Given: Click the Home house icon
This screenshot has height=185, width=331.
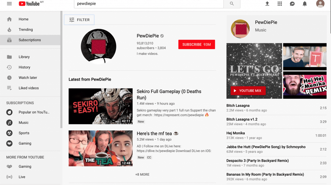Looking at the screenshot, I should (9, 19).
